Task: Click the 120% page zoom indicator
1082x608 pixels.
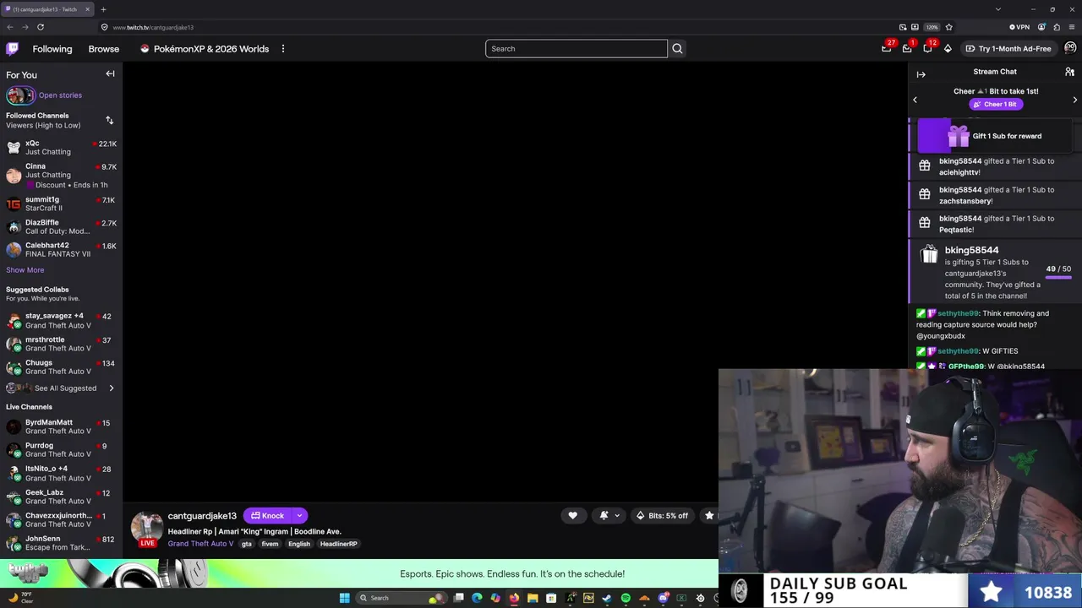Action: pyautogui.click(x=932, y=27)
